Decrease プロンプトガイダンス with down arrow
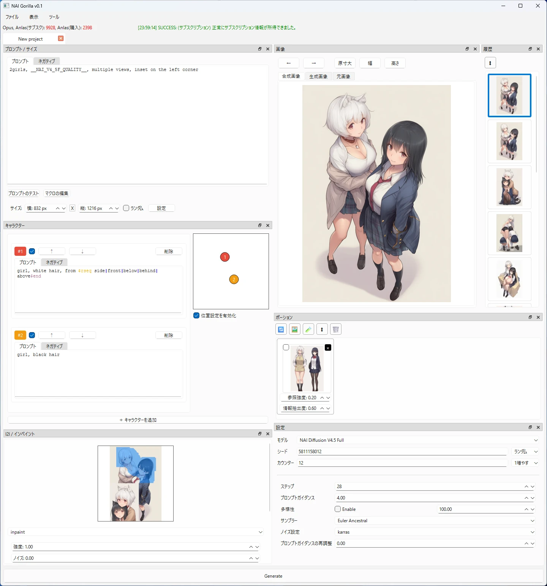Viewport: 547px width, 586px height. click(x=533, y=498)
